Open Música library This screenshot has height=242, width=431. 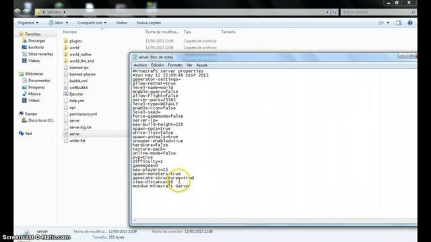[34, 94]
